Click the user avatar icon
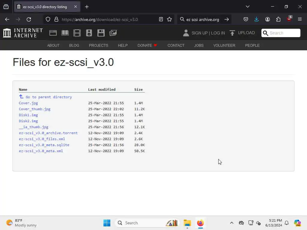Viewport: 307px width, 230px height. pyautogui.click(x=186, y=33)
